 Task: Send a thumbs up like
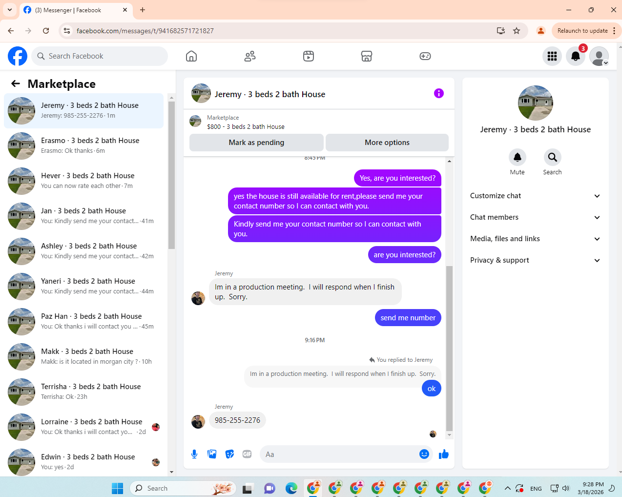(x=444, y=455)
